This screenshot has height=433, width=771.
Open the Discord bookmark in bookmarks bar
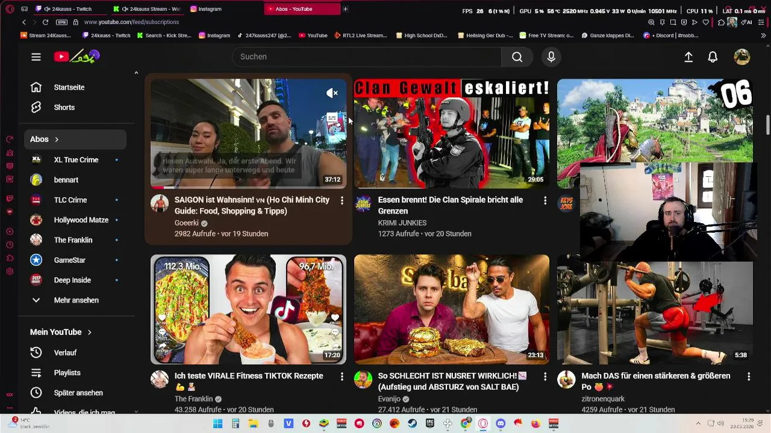(672, 35)
